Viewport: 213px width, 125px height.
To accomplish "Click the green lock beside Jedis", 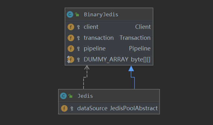I will (71, 96).
